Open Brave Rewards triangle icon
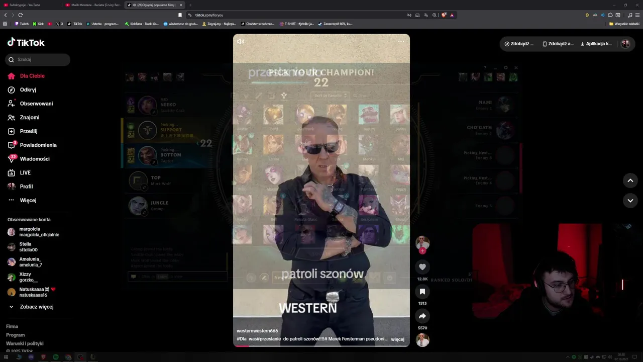This screenshot has width=643, height=362. click(452, 15)
